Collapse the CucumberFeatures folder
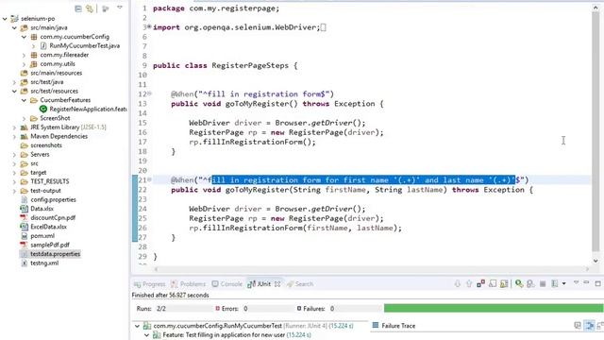604x340 pixels. click(24, 100)
